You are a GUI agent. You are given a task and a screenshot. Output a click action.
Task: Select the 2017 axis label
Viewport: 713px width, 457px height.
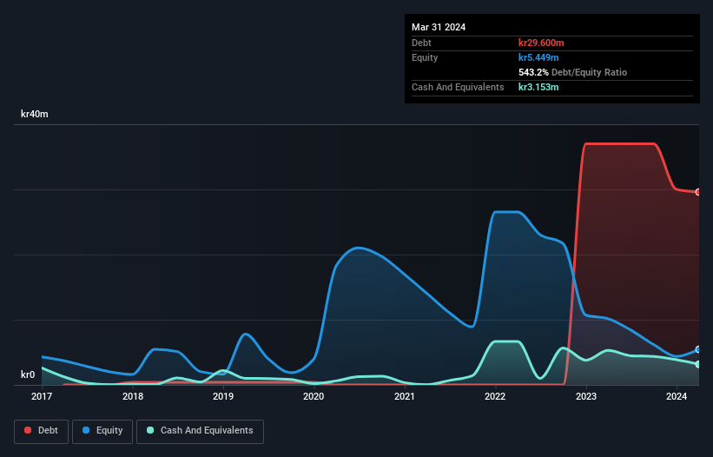pos(42,396)
